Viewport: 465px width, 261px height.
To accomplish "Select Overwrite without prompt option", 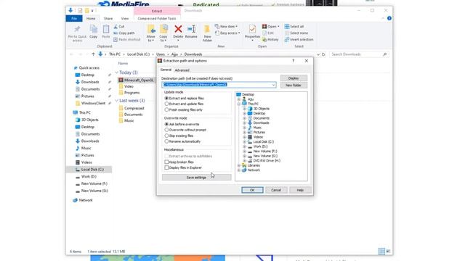I will pos(185,130).
